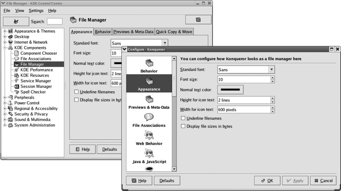The height and width of the screenshot is (191, 341).
Task: Open Standard font dropdown in Konqueror dialog
Action: click(x=271, y=69)
